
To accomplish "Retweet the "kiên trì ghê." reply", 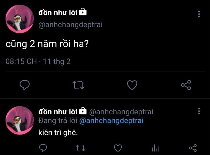I will pyautogui.click(x=80, y=148).
